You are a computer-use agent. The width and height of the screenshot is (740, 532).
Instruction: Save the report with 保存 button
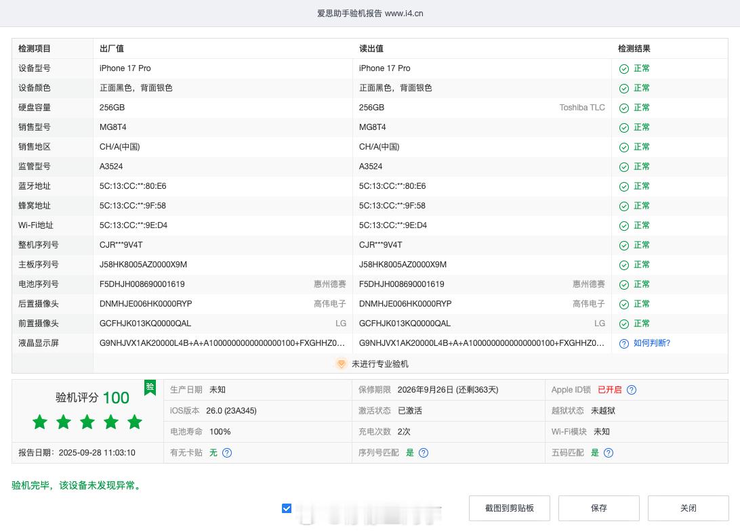click(x=599, y=508)
